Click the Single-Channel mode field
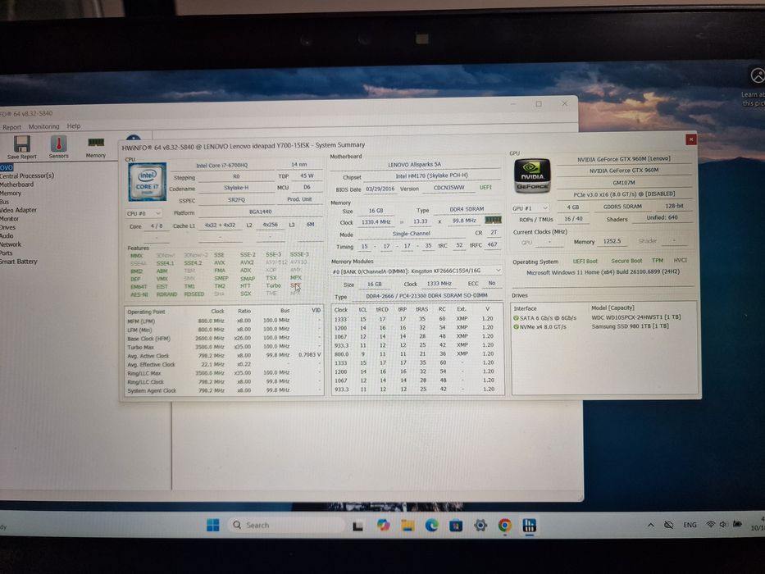This screenshot has height=574, width=765. (412, 234)
